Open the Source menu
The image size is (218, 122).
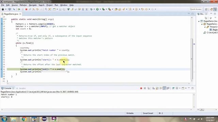(15, 5)
